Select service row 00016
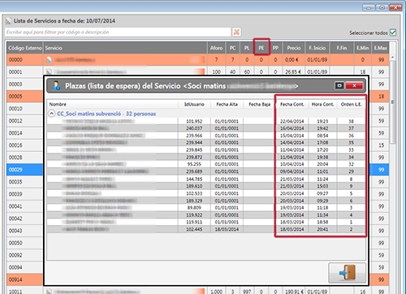The width and height of the screenshot is (406, 294). 24,145
